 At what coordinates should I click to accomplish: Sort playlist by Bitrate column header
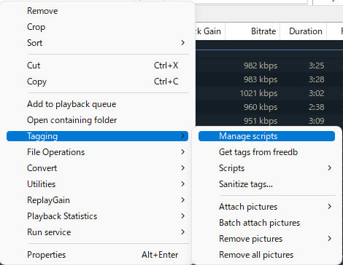coord(253,31)
